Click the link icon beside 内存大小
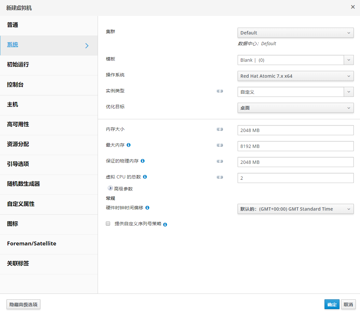Viewport: 360px width, 313px height. click(x=220, y=129)
